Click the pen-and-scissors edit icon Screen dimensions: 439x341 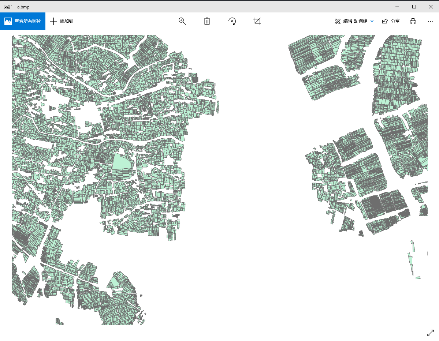click(x=337, y=21)
